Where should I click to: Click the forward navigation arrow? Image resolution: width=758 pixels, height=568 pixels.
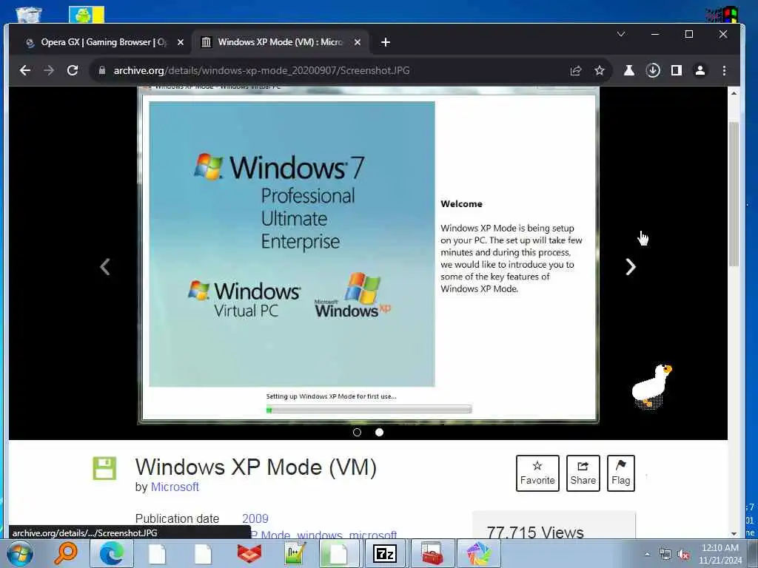[49, 70]
